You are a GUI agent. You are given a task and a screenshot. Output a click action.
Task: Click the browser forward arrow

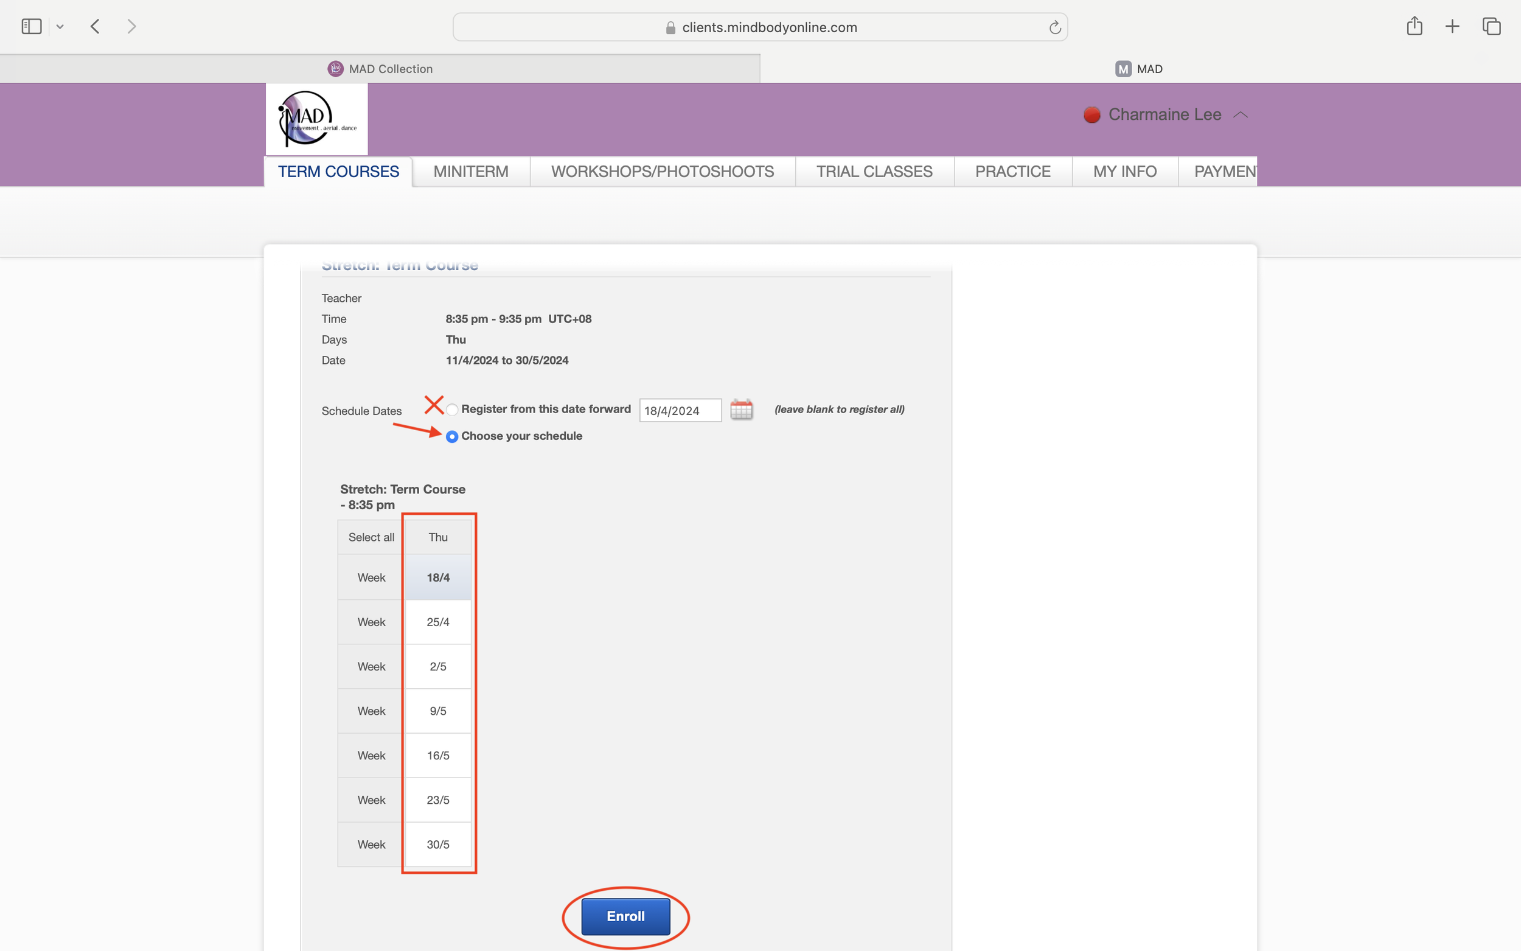click(131, 26)
